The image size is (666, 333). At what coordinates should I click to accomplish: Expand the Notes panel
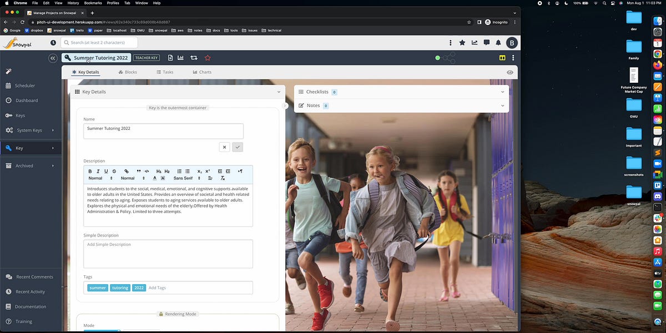point(502,105)
